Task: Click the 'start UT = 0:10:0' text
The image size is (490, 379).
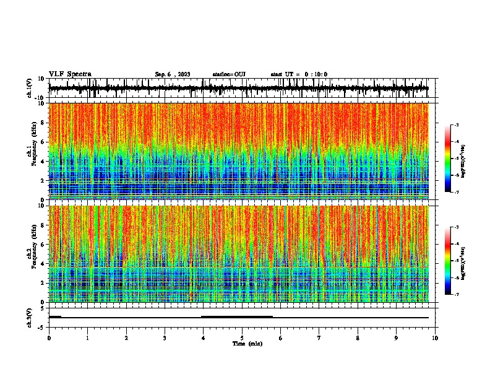Action: coord(299,74)
